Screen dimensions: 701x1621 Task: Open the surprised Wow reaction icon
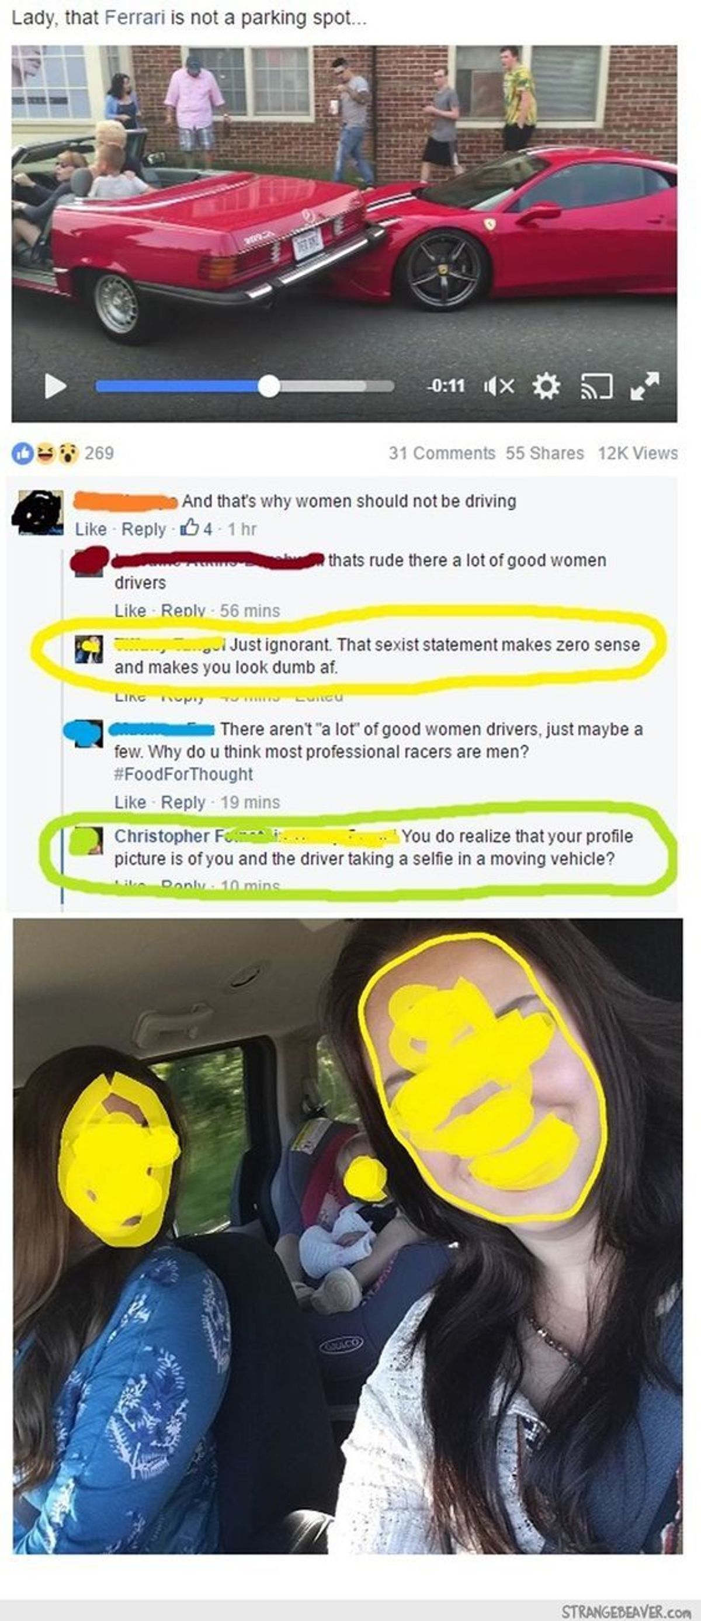pyautogui.click(x=67, y=453)
